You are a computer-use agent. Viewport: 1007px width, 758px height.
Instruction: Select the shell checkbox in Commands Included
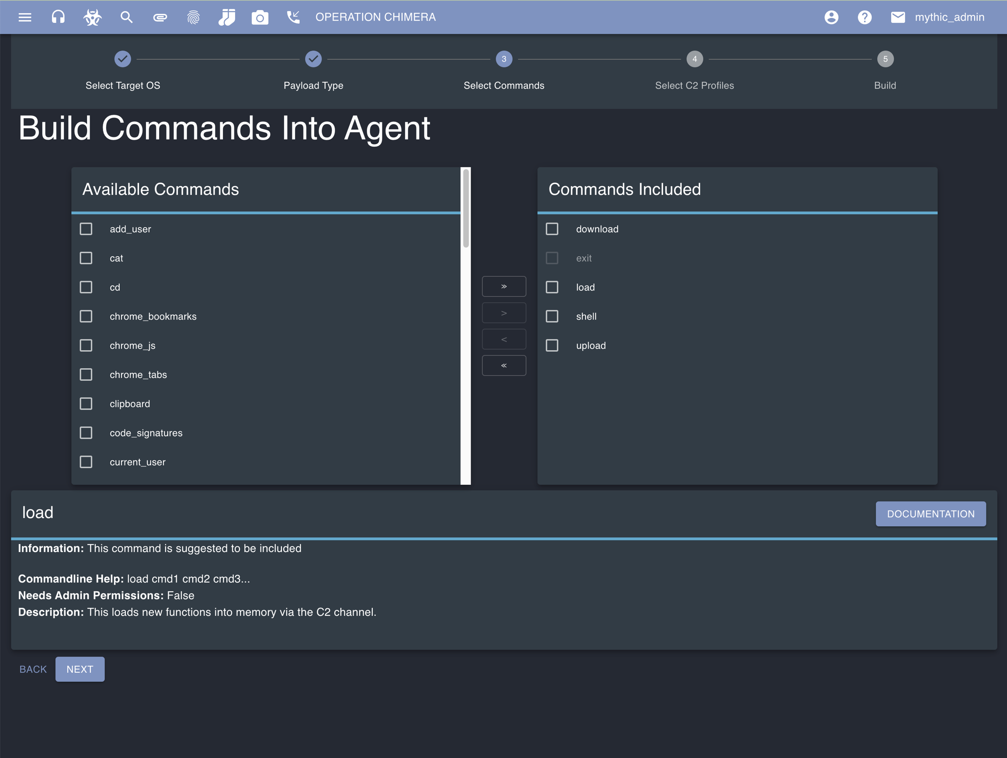(x=552, y=316)
